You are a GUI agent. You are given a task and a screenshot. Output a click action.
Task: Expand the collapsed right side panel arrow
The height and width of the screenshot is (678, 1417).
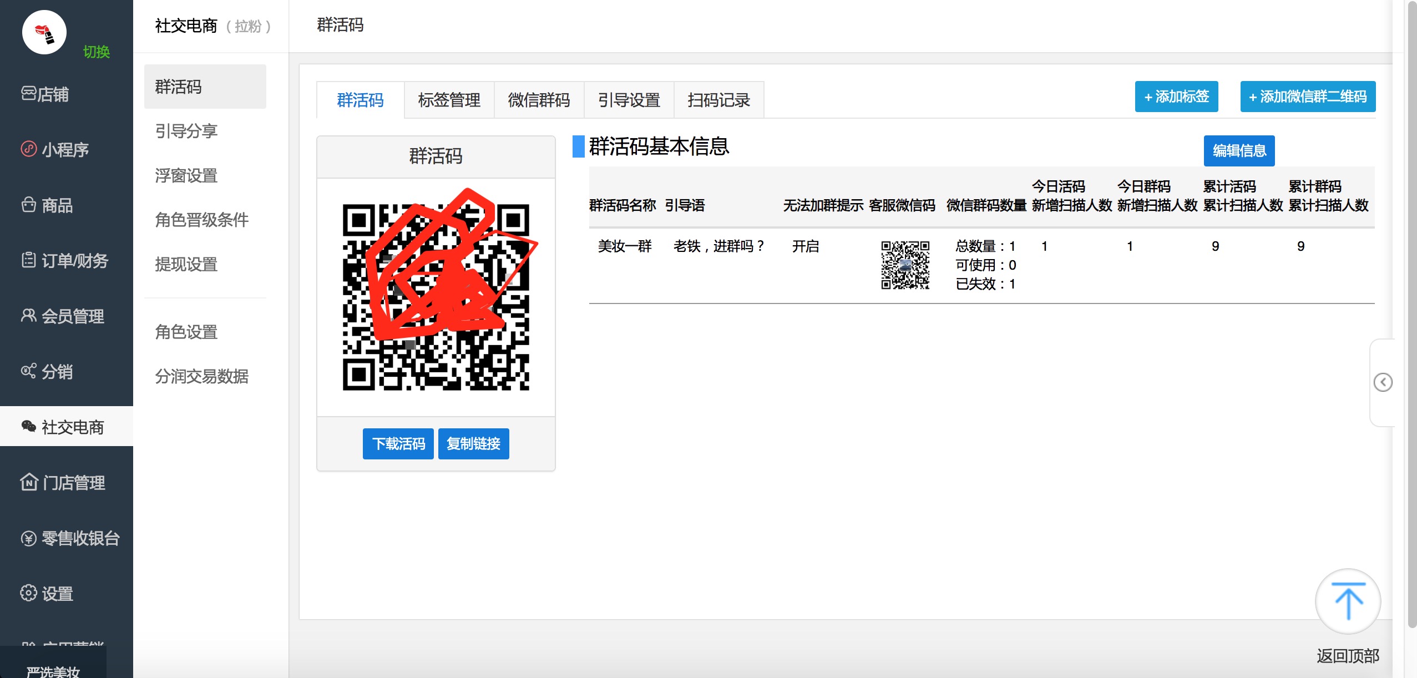1383,382
